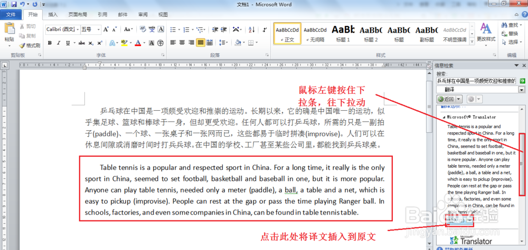528x250 pixels.
Task: Save the document from Quick Access toolbar
Action: click(x=14, y=4)
